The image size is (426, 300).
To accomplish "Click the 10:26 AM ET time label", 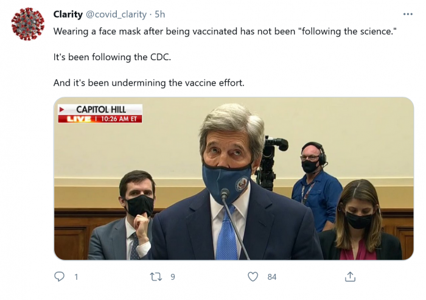I will (119, 119).
